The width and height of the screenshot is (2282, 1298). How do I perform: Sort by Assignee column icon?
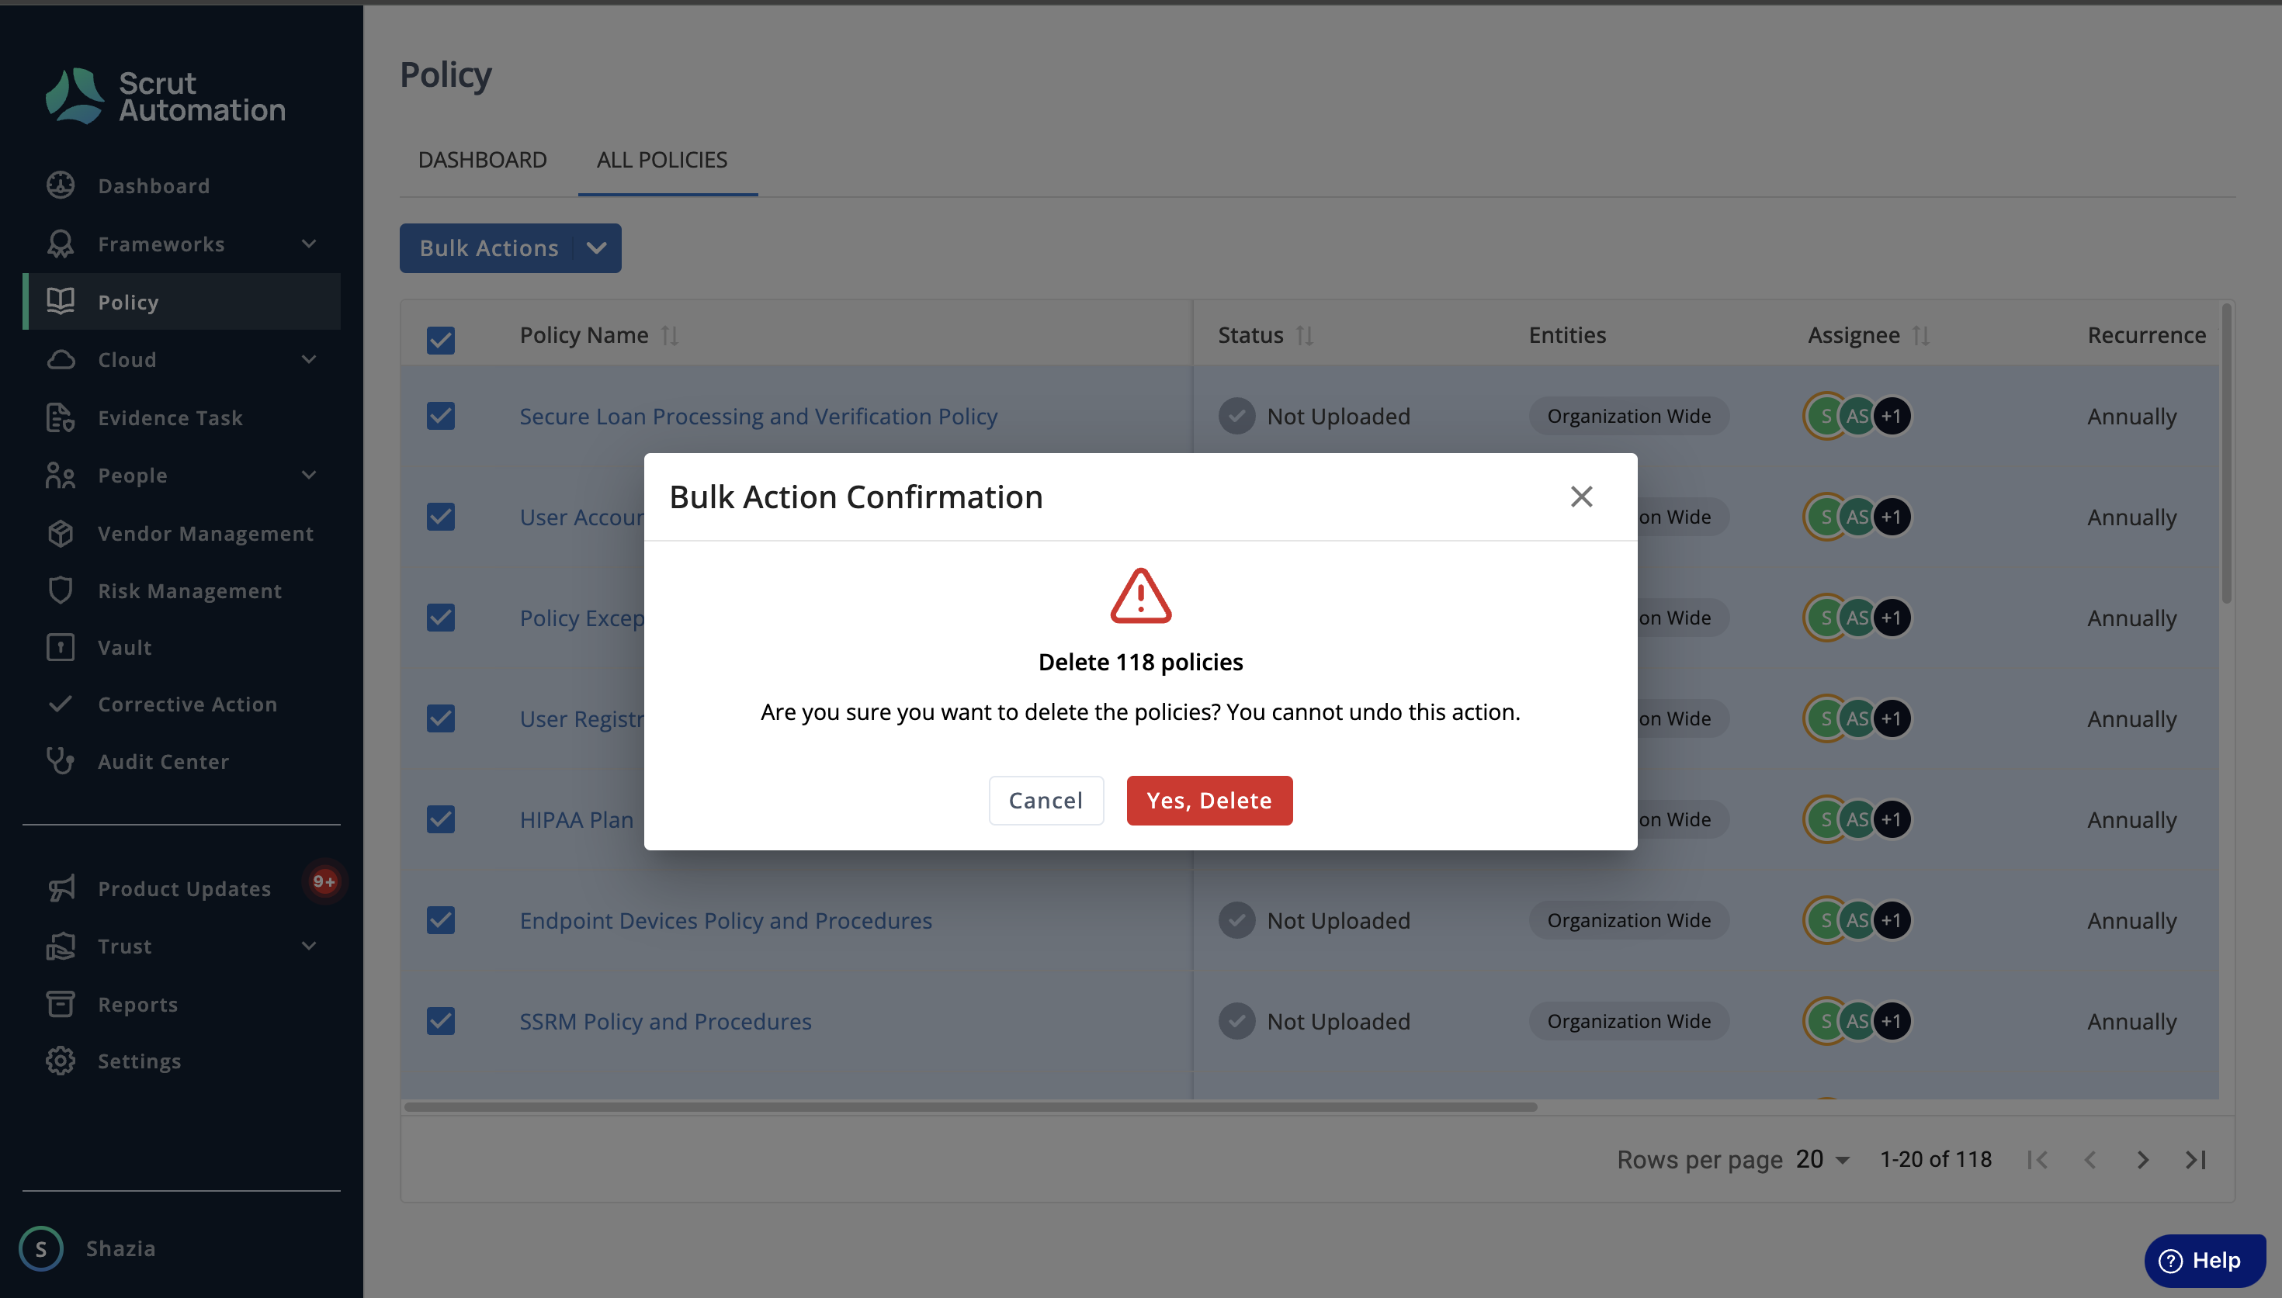click(x=1921, y=335)
